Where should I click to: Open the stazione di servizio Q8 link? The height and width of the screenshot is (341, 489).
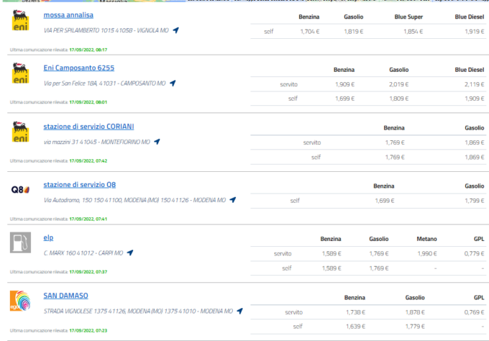pyautogui.click(x=80, y=185)
